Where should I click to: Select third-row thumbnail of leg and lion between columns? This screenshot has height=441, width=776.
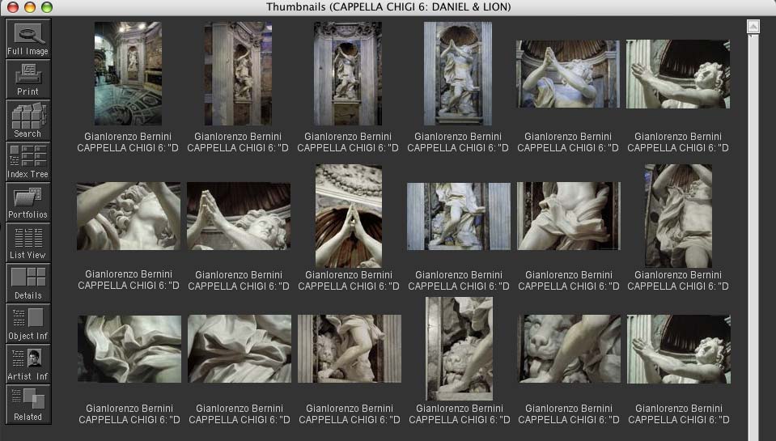(350, 349)
